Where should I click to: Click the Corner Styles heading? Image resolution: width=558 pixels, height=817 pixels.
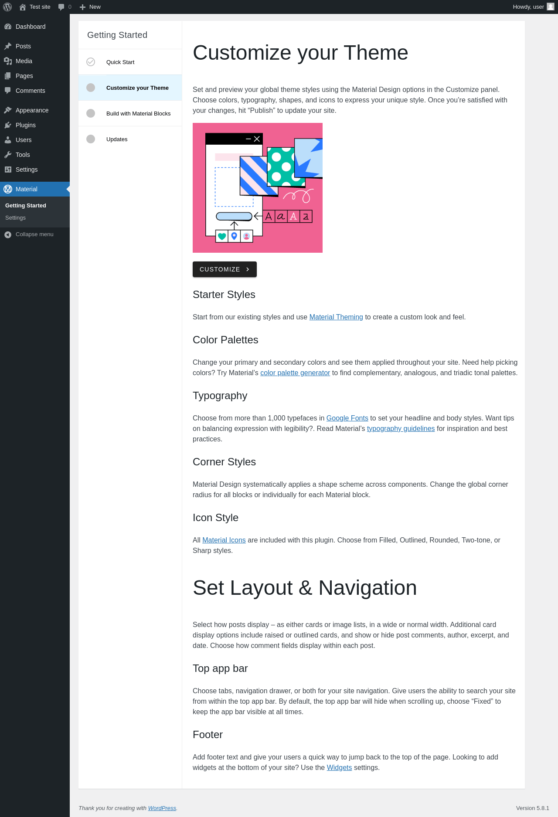coord(224,462)
